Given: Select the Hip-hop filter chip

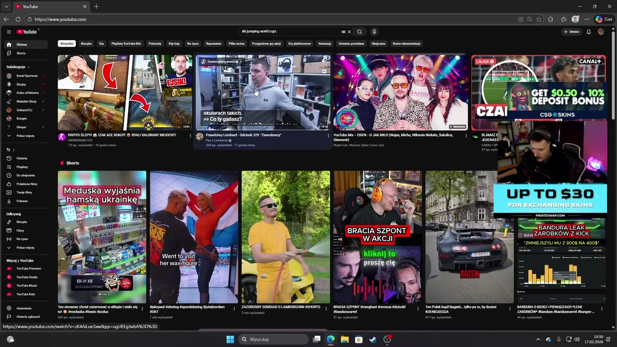Looking at the screenshot, I should pos(174,43).
